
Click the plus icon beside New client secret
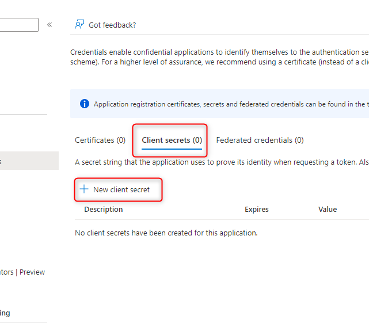click(84, 189)
